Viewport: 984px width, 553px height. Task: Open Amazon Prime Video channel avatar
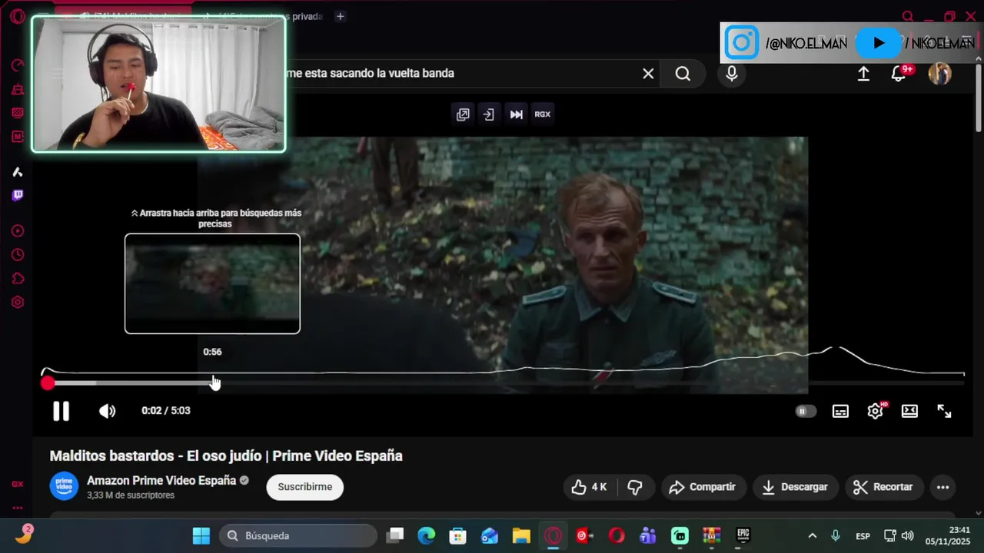pyautogui.click(x=64, y=486)
